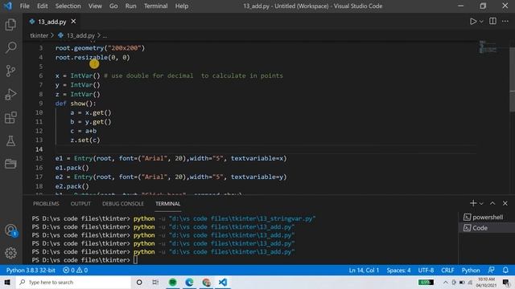Open launch profile dropdown next to plus

click(481, 204)
